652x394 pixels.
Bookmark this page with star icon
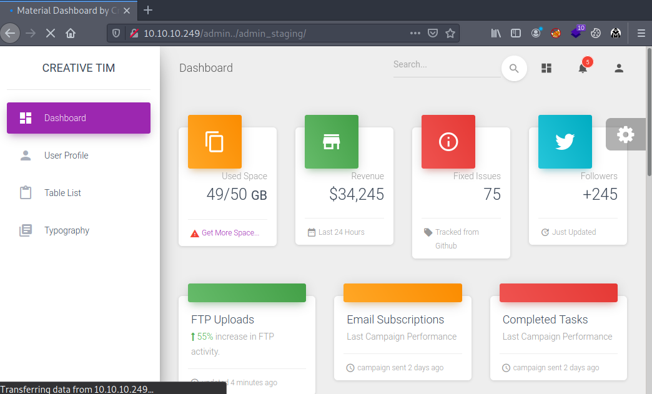point(450,33)
